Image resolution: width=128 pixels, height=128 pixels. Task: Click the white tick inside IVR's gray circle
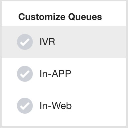[25, 42]
